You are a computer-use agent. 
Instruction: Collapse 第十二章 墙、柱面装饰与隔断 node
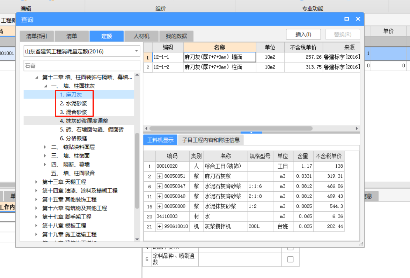[37, 77]
